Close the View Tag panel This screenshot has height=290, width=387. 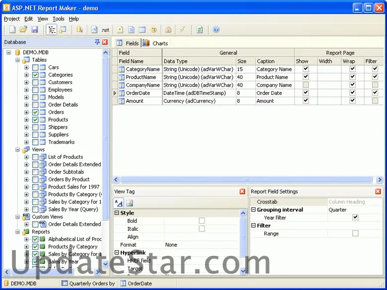pyautogui.click(x=242, y=192)
